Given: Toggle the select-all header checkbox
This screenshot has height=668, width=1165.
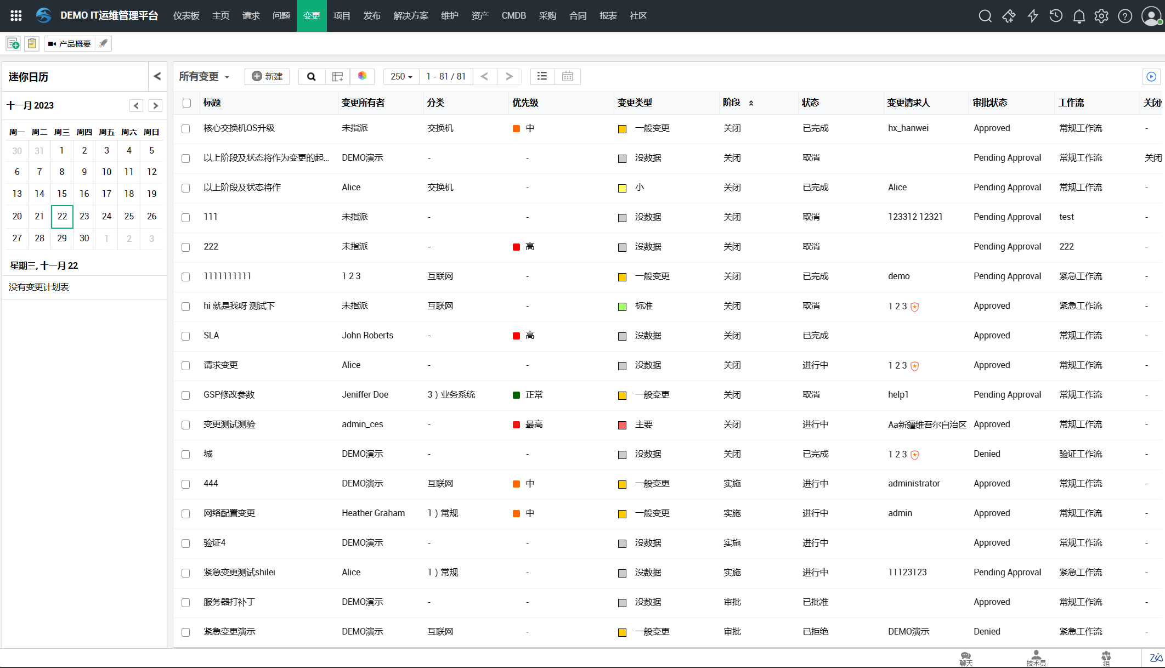Looking at the screenshot, I should (186, 103).
